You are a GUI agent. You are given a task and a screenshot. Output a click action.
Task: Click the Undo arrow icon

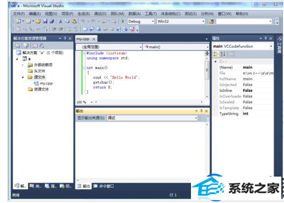(x=83, y=21)
